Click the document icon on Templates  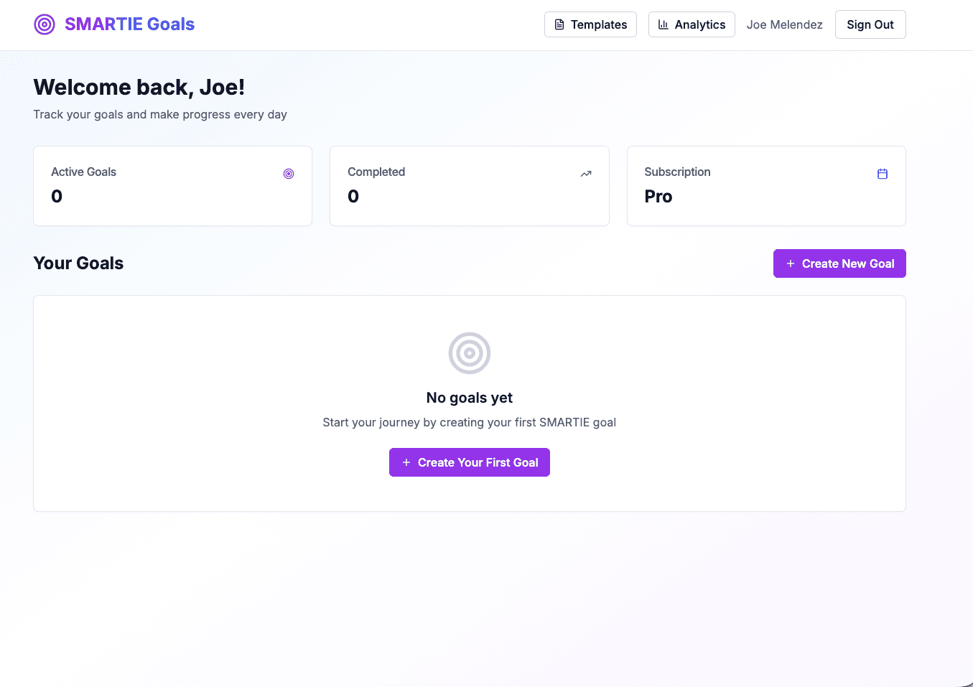click(559, 24)
